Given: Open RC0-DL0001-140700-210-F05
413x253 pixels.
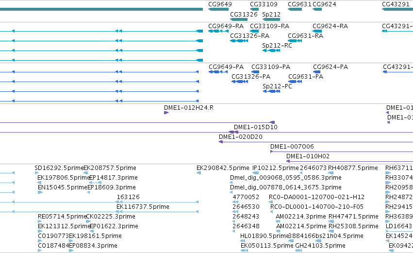Looking at the screenshot, I should tap(317, 207).
